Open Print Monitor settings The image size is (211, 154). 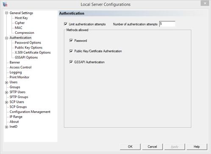tap(19, 77)
